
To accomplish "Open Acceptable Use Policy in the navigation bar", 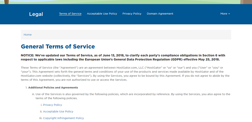I will 102,14.
